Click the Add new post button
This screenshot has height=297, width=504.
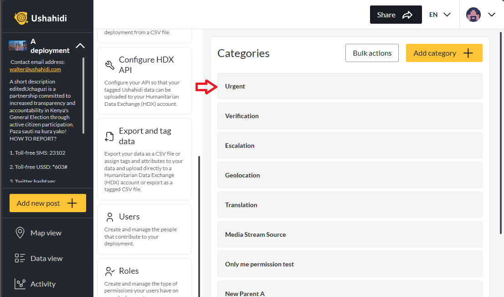point(47,203)
